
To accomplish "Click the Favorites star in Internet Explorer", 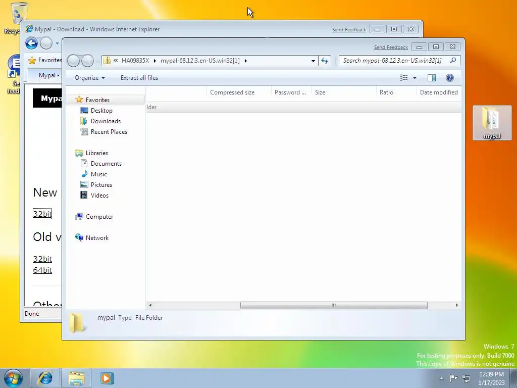I will click(x=32, y=60).
